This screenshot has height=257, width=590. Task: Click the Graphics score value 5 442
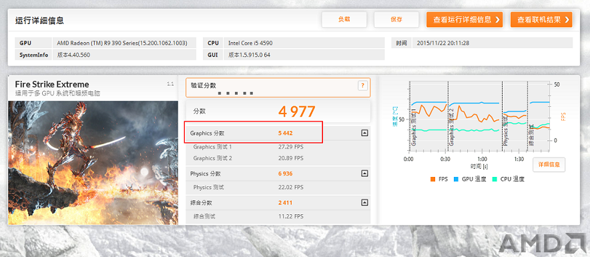pyautogui.click(x=285, y=134)
